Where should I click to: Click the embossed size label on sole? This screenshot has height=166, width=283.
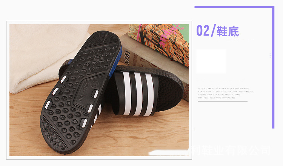84,94
